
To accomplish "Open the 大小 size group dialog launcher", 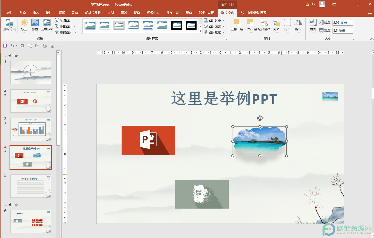I will [353, 39].
